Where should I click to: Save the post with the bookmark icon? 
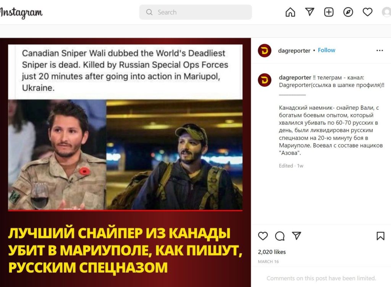click(380, 236)
